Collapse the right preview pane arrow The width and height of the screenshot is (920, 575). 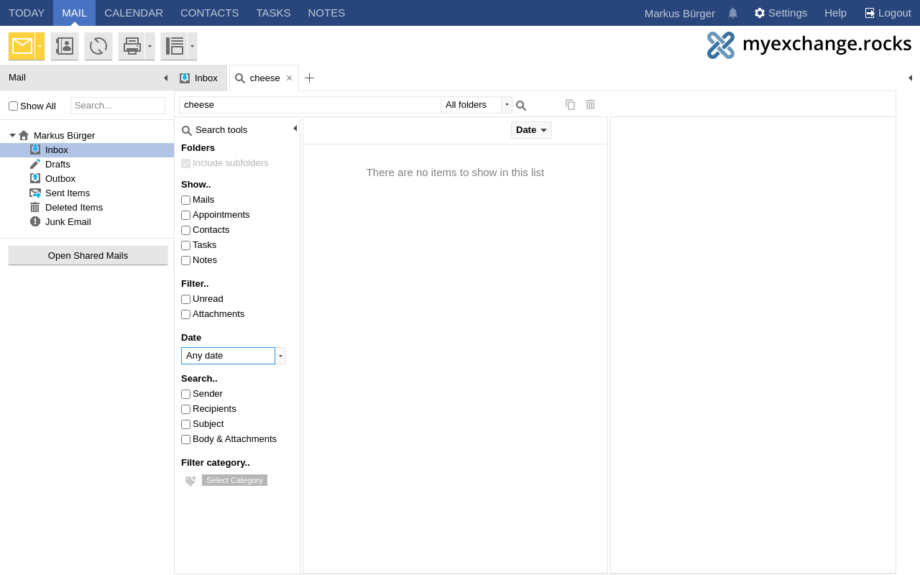pyautogui.click(x=910, y=78)
